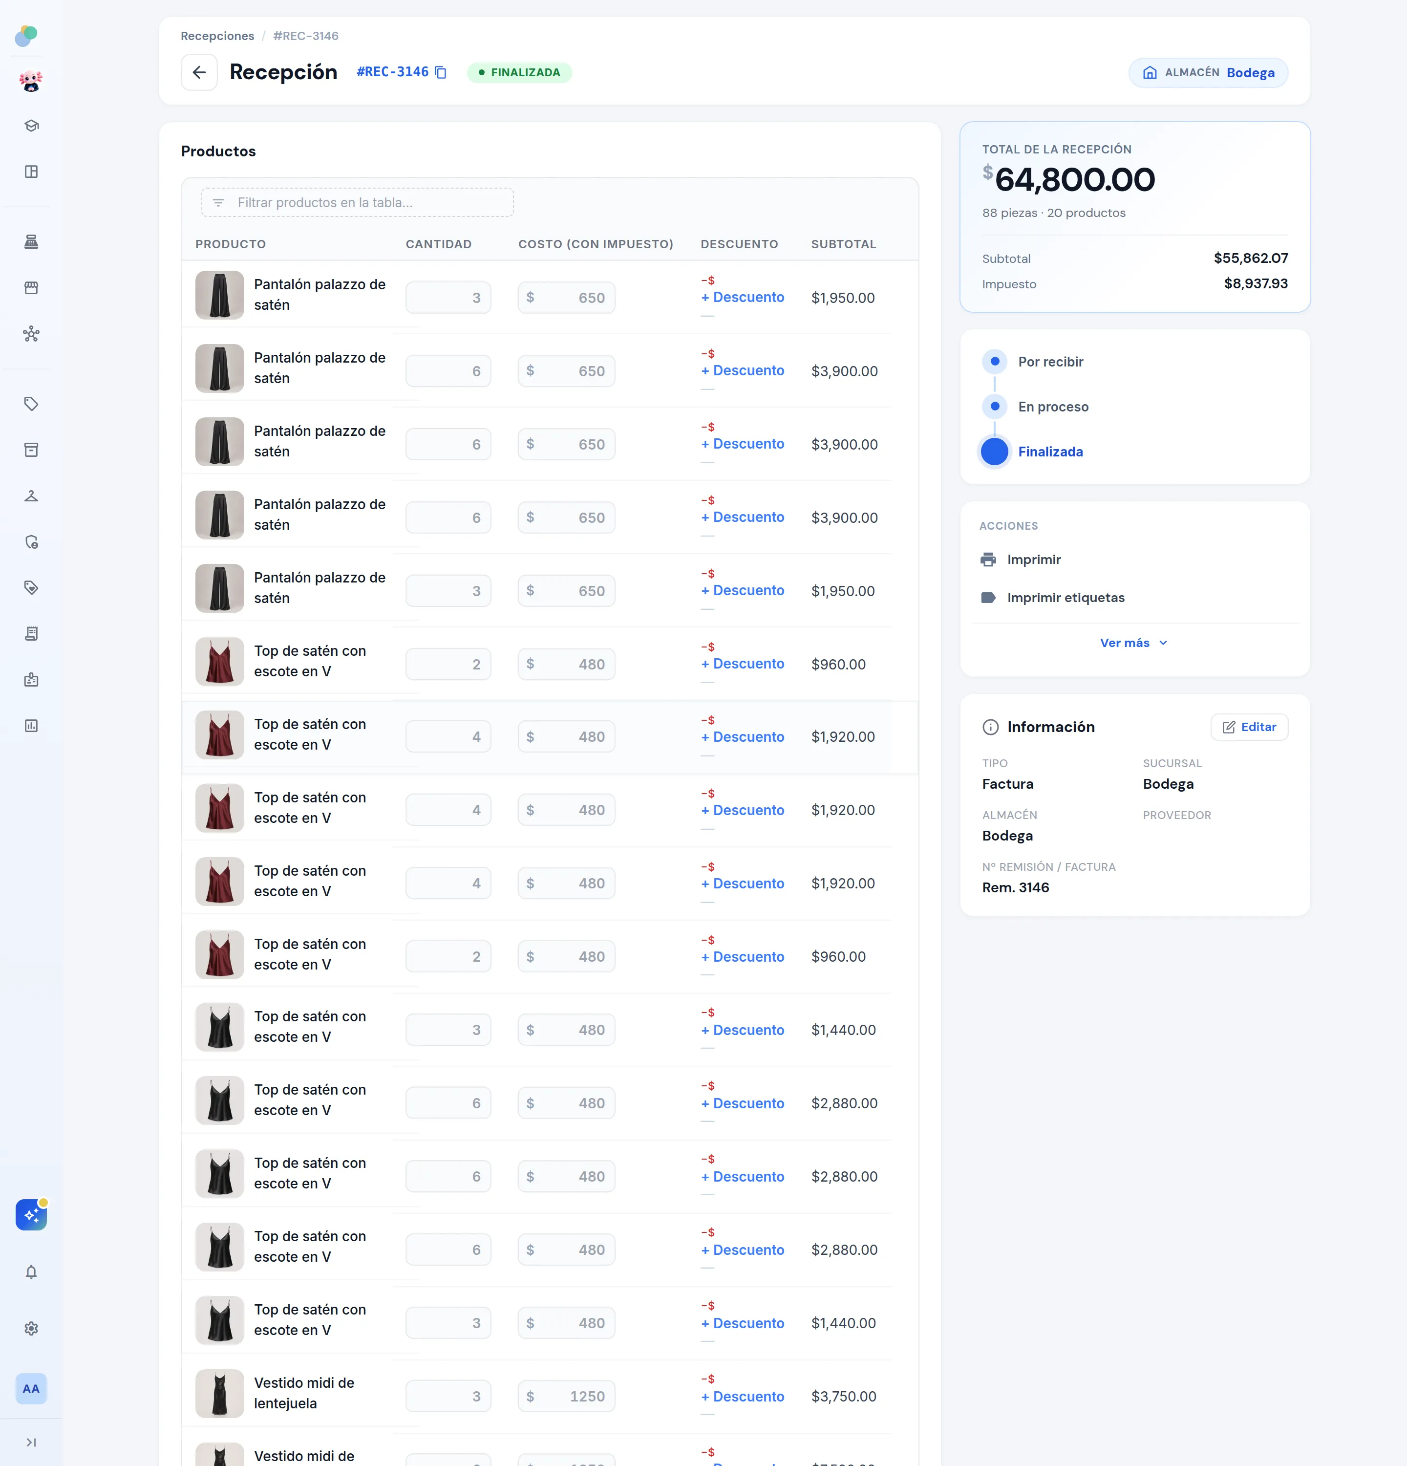
Task: Open the graduation cap learning icon in sidebar
Action: 31,126
